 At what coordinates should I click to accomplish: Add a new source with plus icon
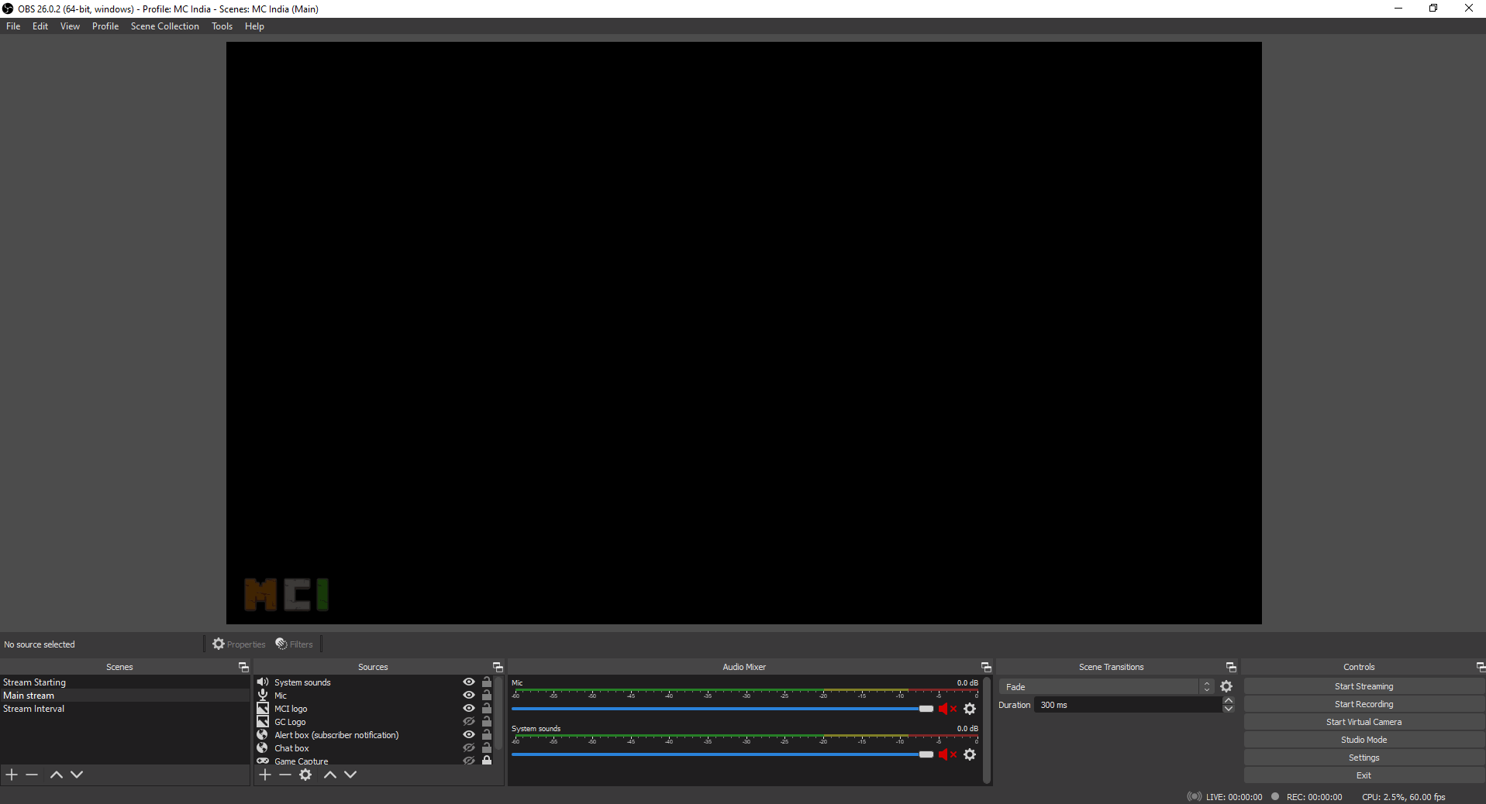(265, 775)
